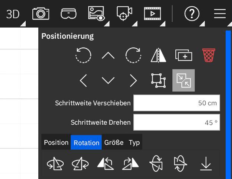This screenshot has height=179, width=232.
Task: Delete object with red trash bin
Action: coord(209,55)
